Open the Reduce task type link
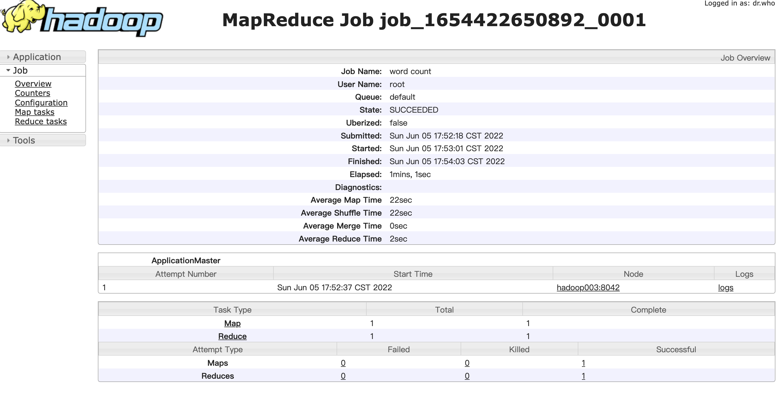Screen dimensions: 779x412 pyautogui.click(x=232, y=336)
